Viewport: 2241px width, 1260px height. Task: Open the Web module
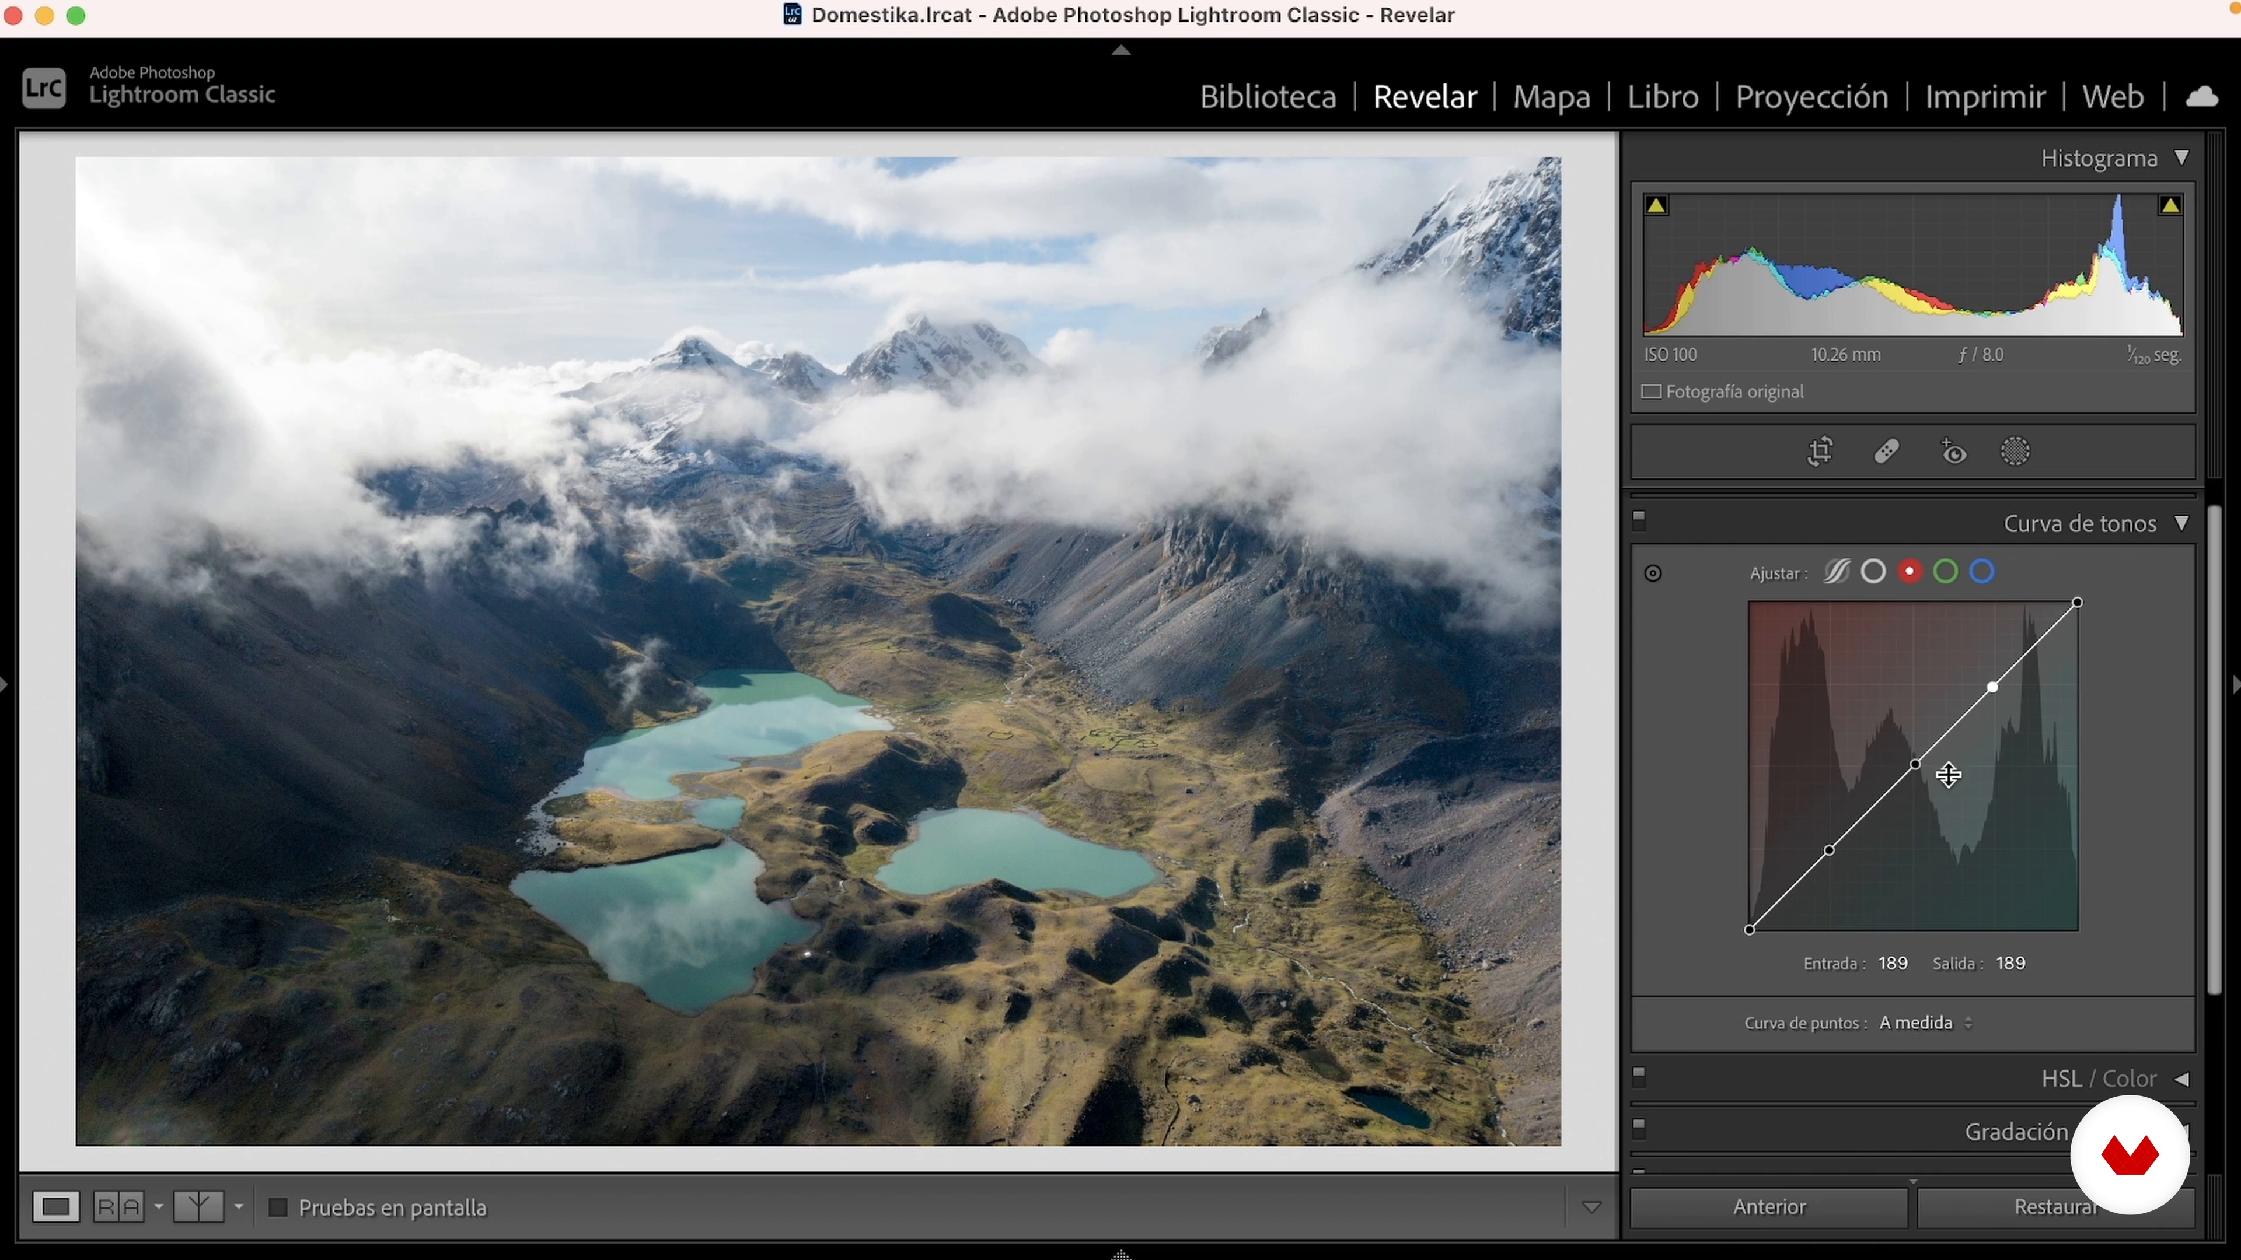click(x=2112, y=96)
